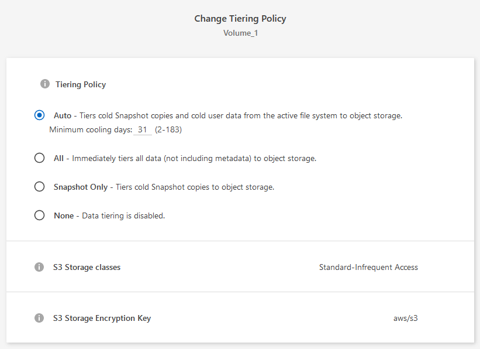This screenshot has width=480, height=349.
Task: Select the Auto tiering radio button
Action: click(x=40, y=115)
